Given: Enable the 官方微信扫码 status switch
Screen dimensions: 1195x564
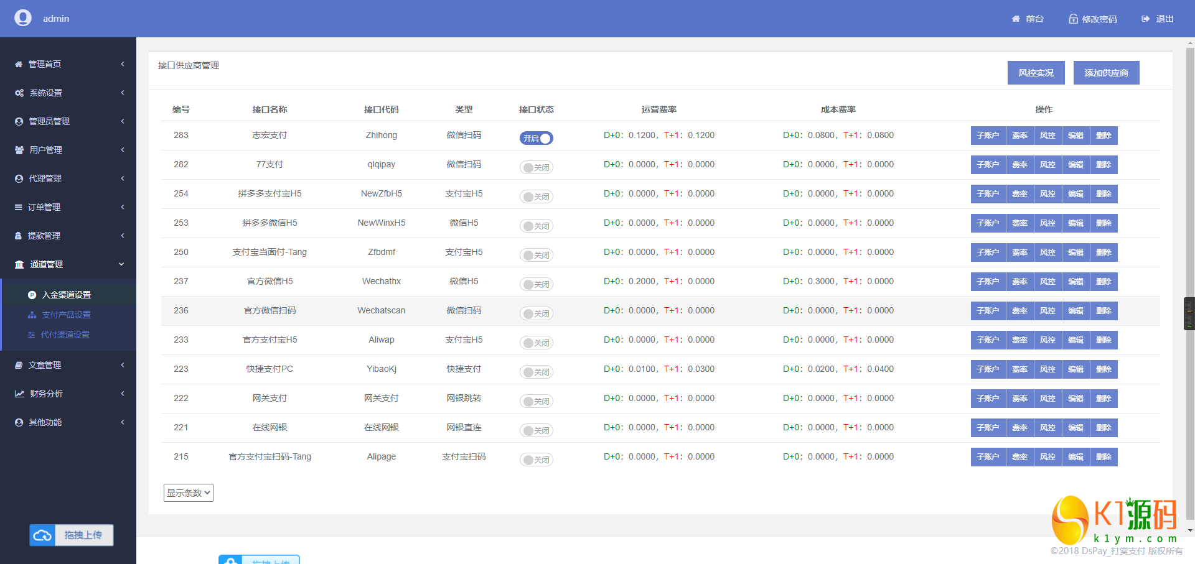Looking at the screenshot, I should pyautogui.click(x=536, y=313).
